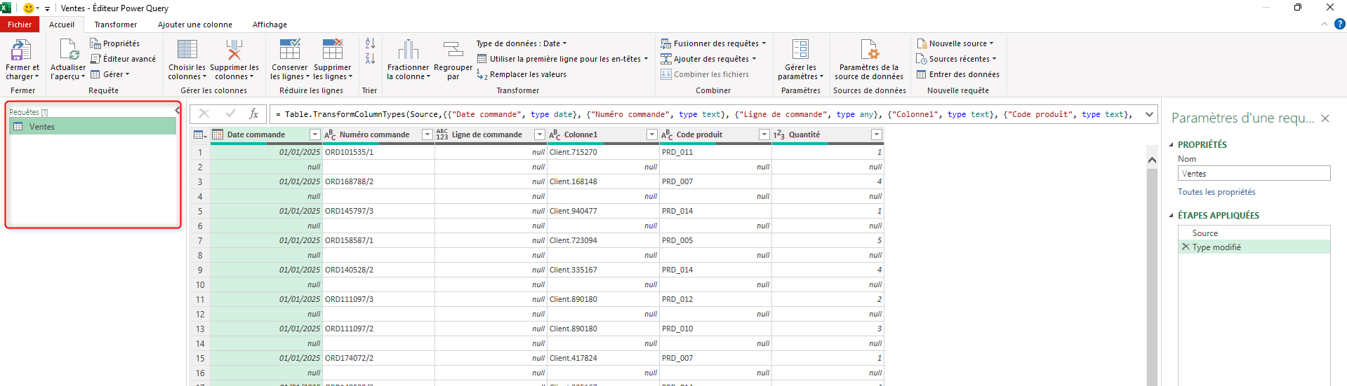Click Actualiser l'aperçu icon

coord(68,50)
